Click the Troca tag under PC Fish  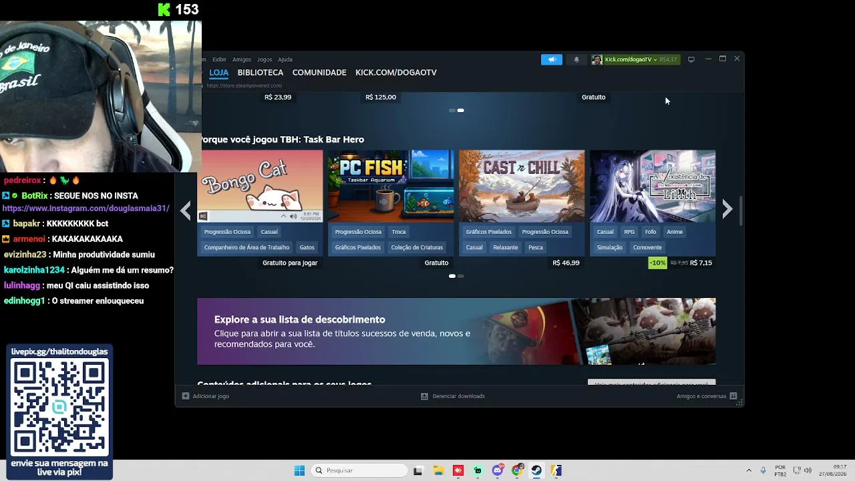[x=399, y=232]
